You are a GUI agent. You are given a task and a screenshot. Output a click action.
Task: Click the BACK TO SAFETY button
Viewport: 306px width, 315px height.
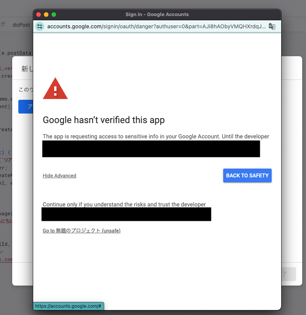[247, 175]
